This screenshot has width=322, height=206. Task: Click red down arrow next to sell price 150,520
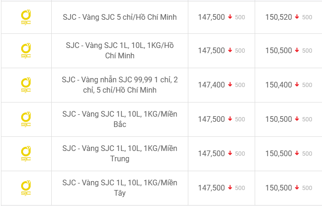coord(297,16)
